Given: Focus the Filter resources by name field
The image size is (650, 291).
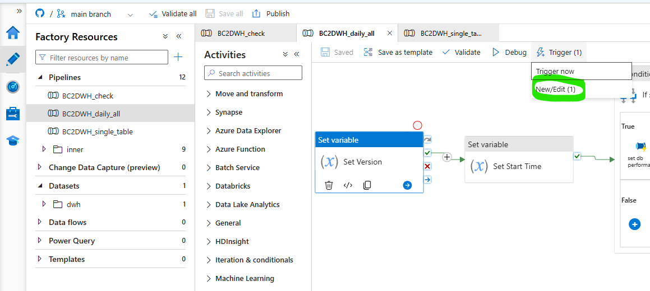Looking at the screenshot, I should 102,58.
